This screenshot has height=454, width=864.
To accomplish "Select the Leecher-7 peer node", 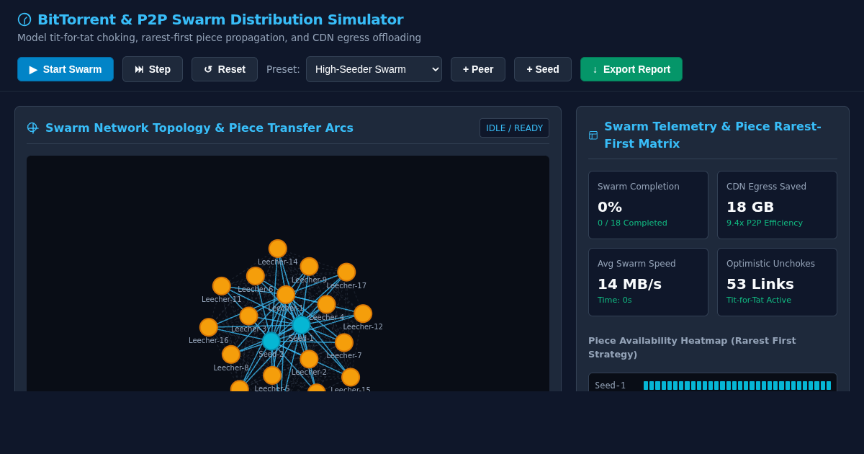I will pyautogui.click(x=344, y=342).
